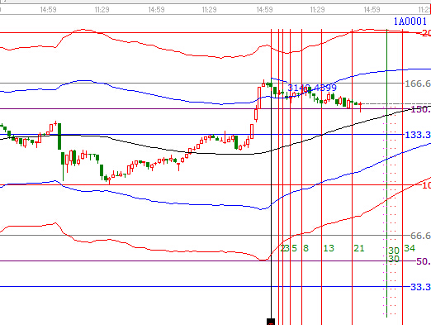
Task: Click the last red candlestick near the dashed line
Action: [x=360, y=107]
